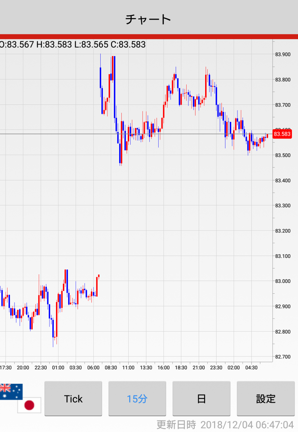This screenshot has height=432, width=298.
Task: Open the 設定 settings button
Action: click(265, 399)
